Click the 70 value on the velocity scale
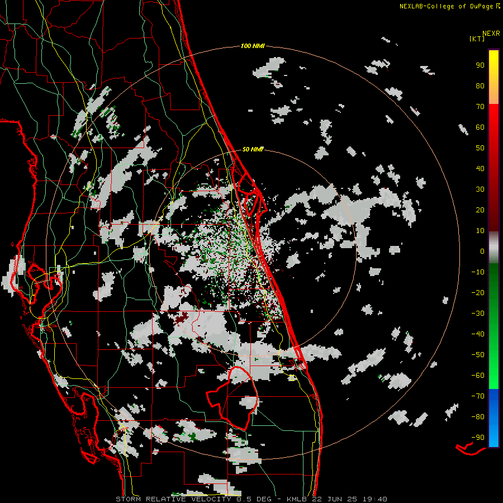Screen dimensions: 503x503 pos(480,107)
